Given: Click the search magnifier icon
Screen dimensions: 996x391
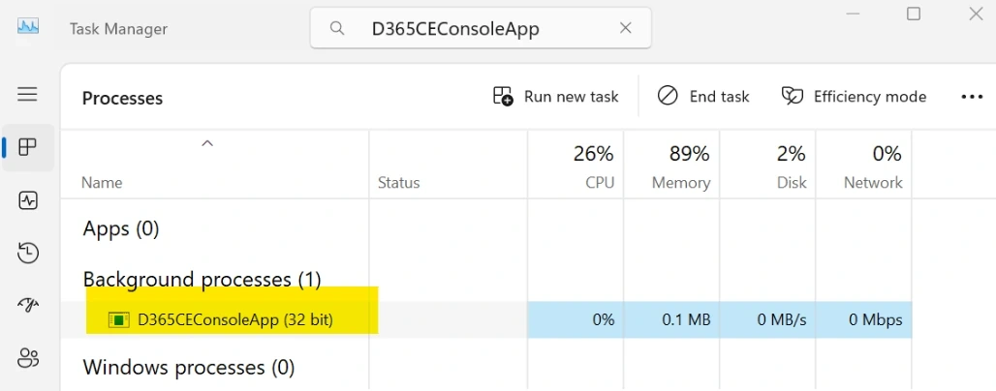Looking at the screenshot, I should click(337, 28).
